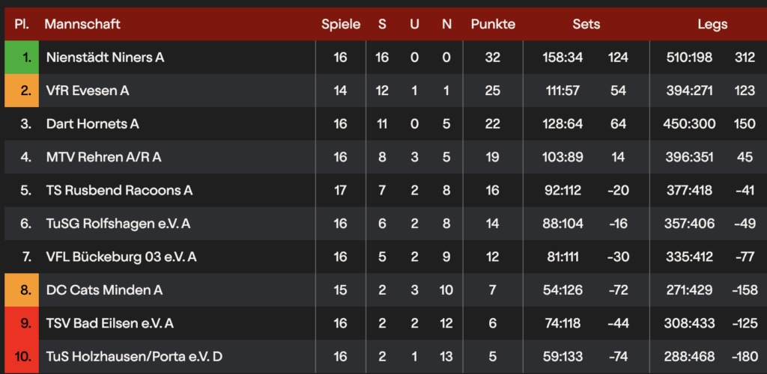Screen dimensions: 767x374
Task: Click the Mannschaft column header
Action: [82, 24]
